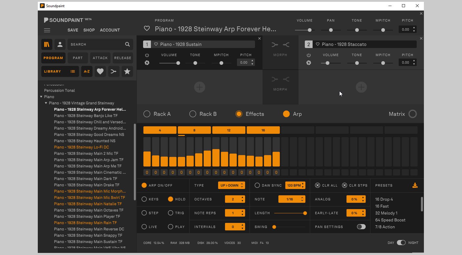Screen dimensions: 462x255
Task: Open the SHOP menu
Action: [x=89, y=30]
